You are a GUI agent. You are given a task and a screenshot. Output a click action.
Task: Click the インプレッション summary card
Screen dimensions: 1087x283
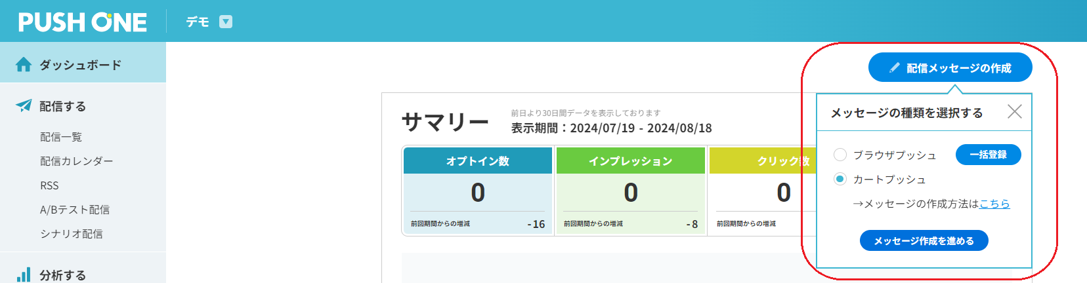[631, 191]
